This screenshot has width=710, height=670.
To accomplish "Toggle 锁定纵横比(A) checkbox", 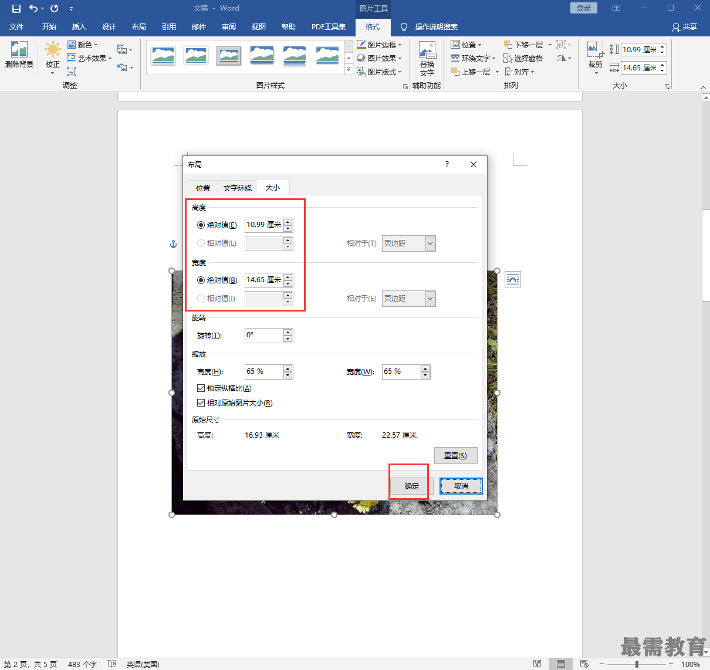I will (x=201, y=388).
